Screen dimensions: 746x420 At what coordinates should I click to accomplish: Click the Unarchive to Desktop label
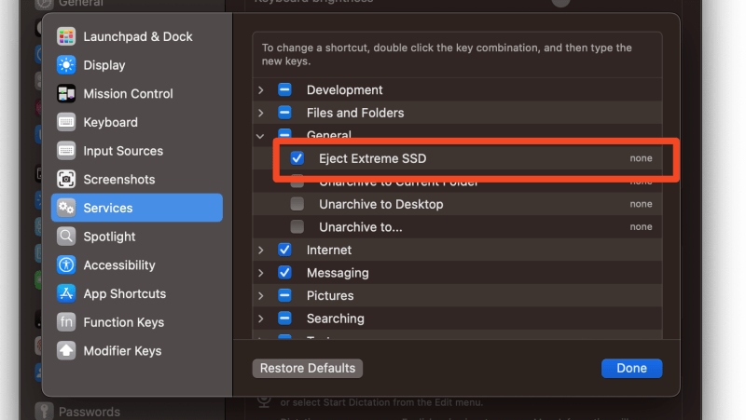[x=381, y=204]
